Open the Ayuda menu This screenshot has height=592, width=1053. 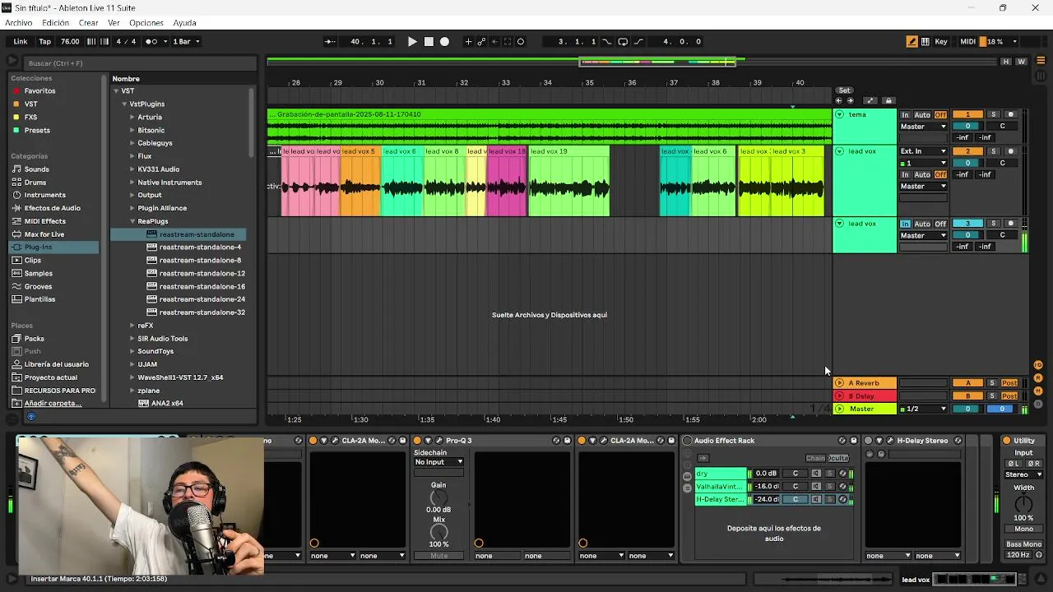184,23
